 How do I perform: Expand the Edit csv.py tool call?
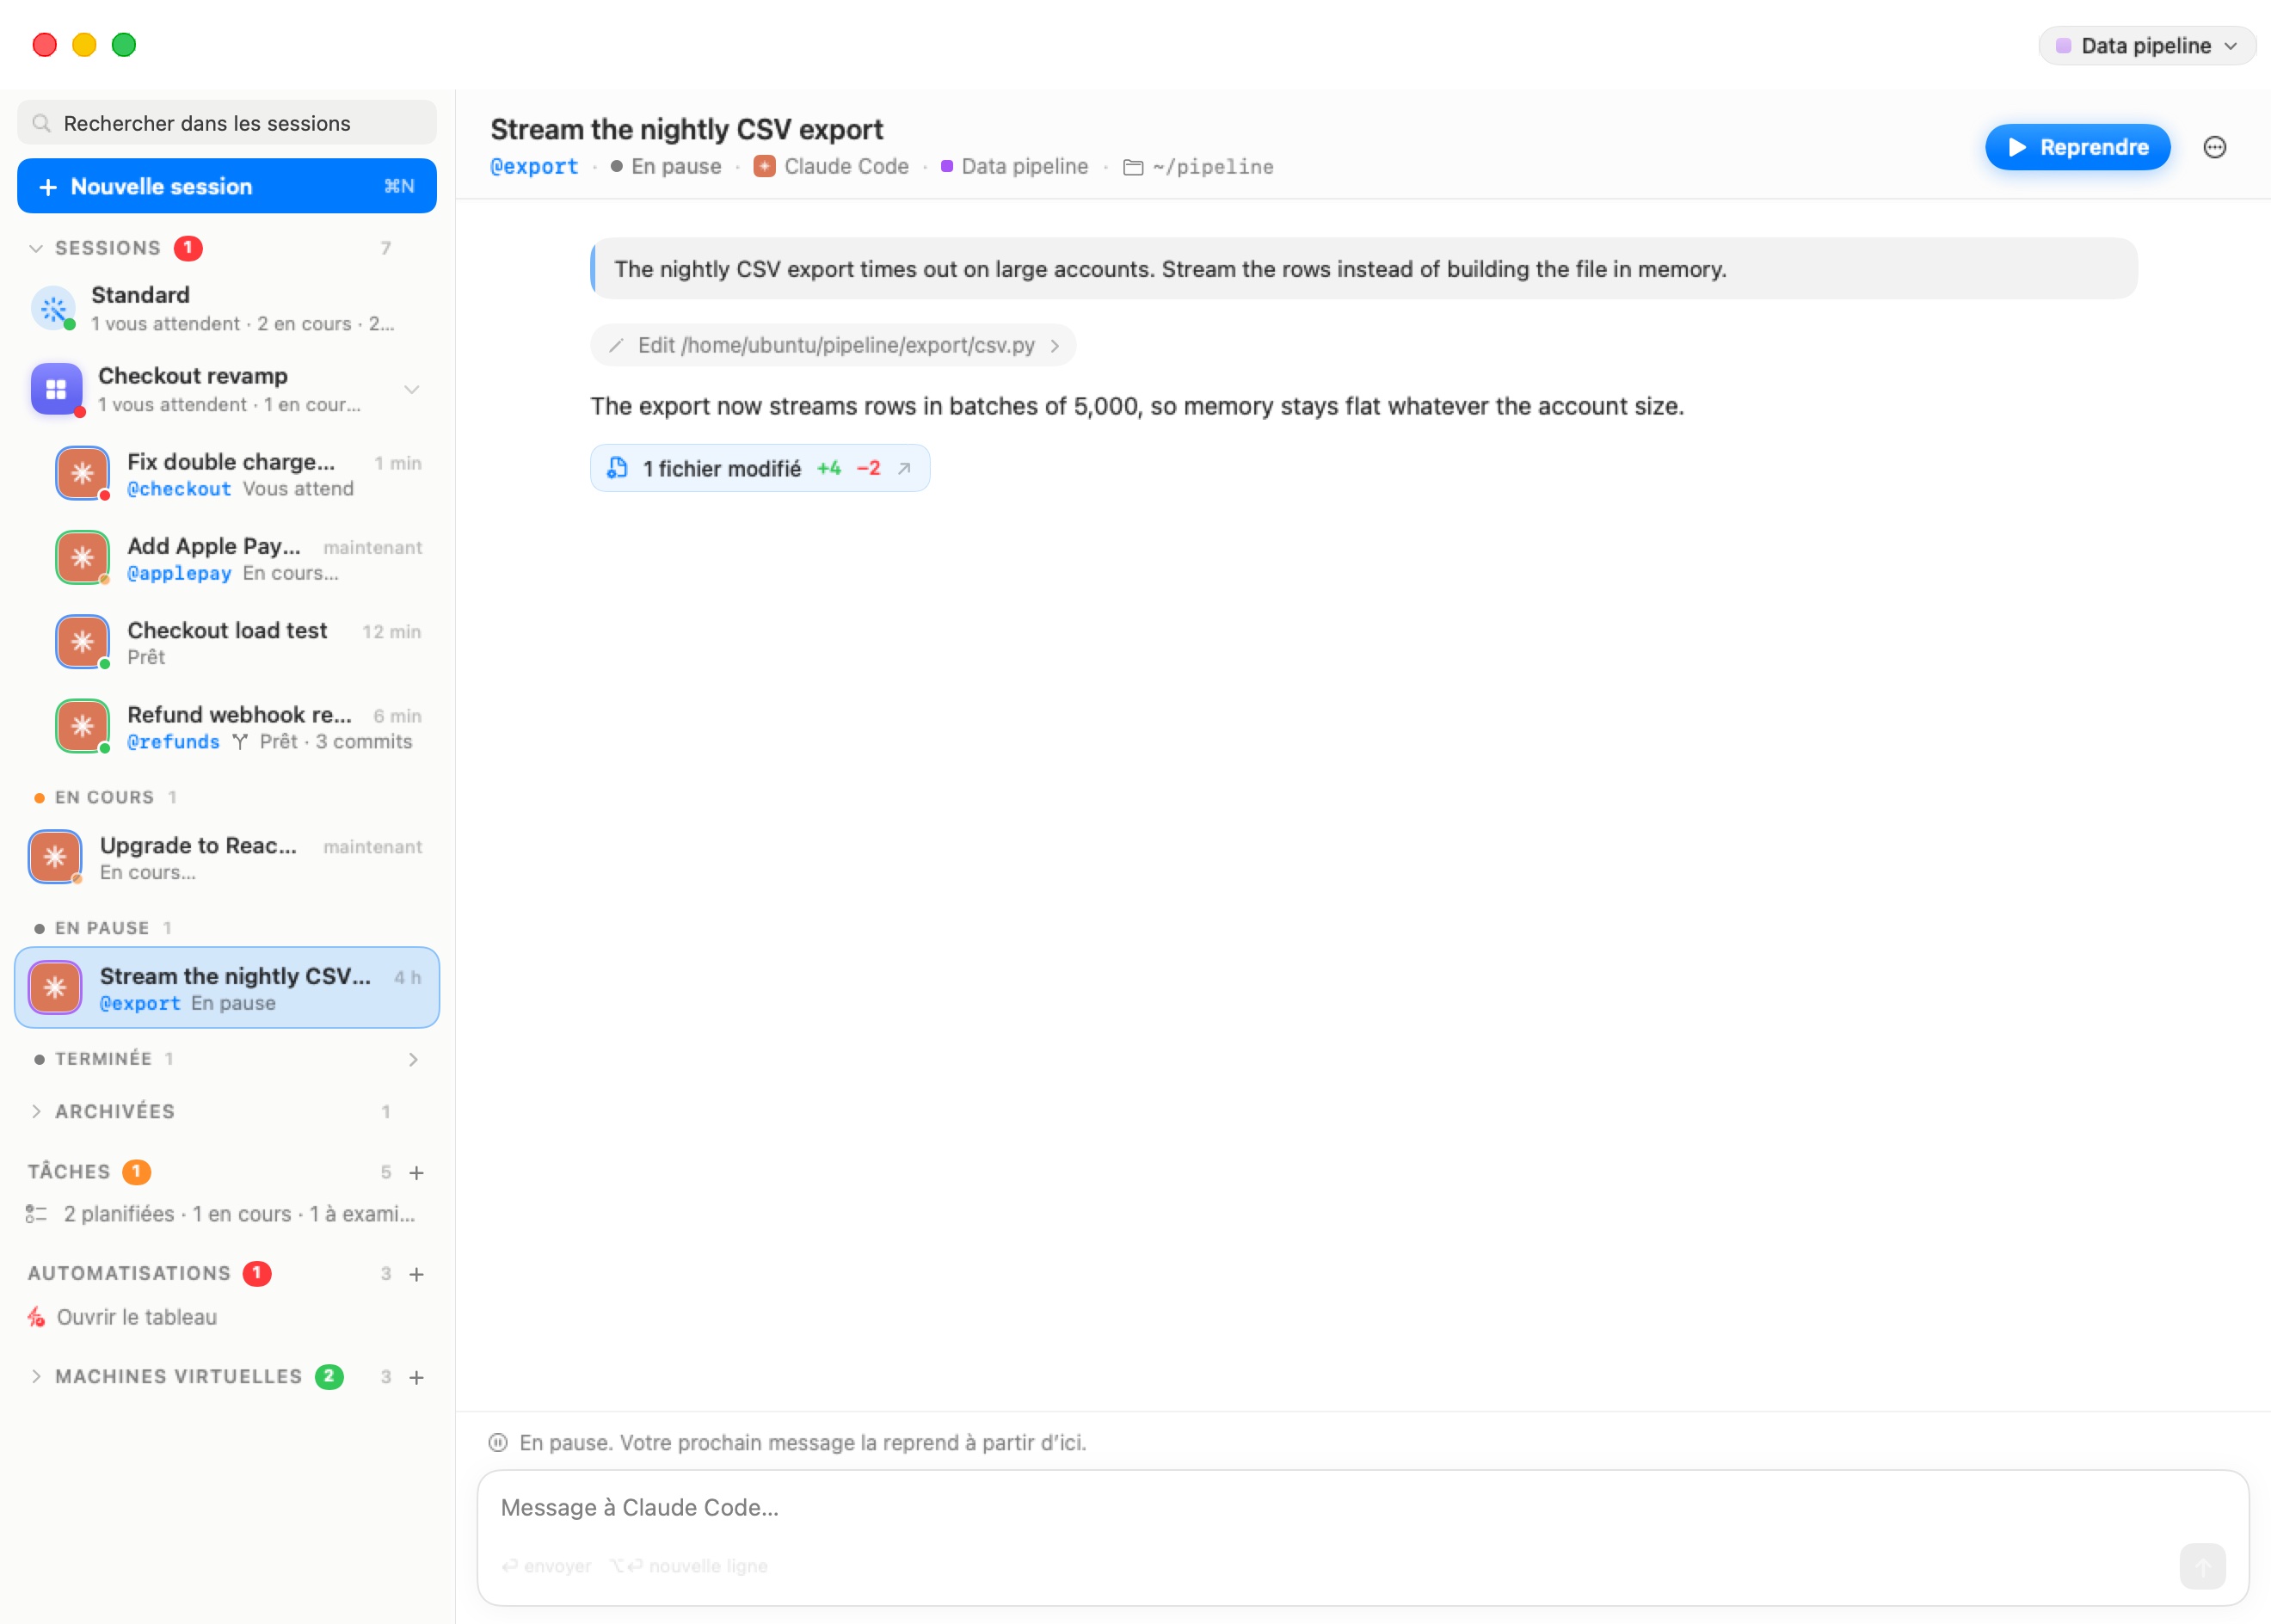point(833,345)
